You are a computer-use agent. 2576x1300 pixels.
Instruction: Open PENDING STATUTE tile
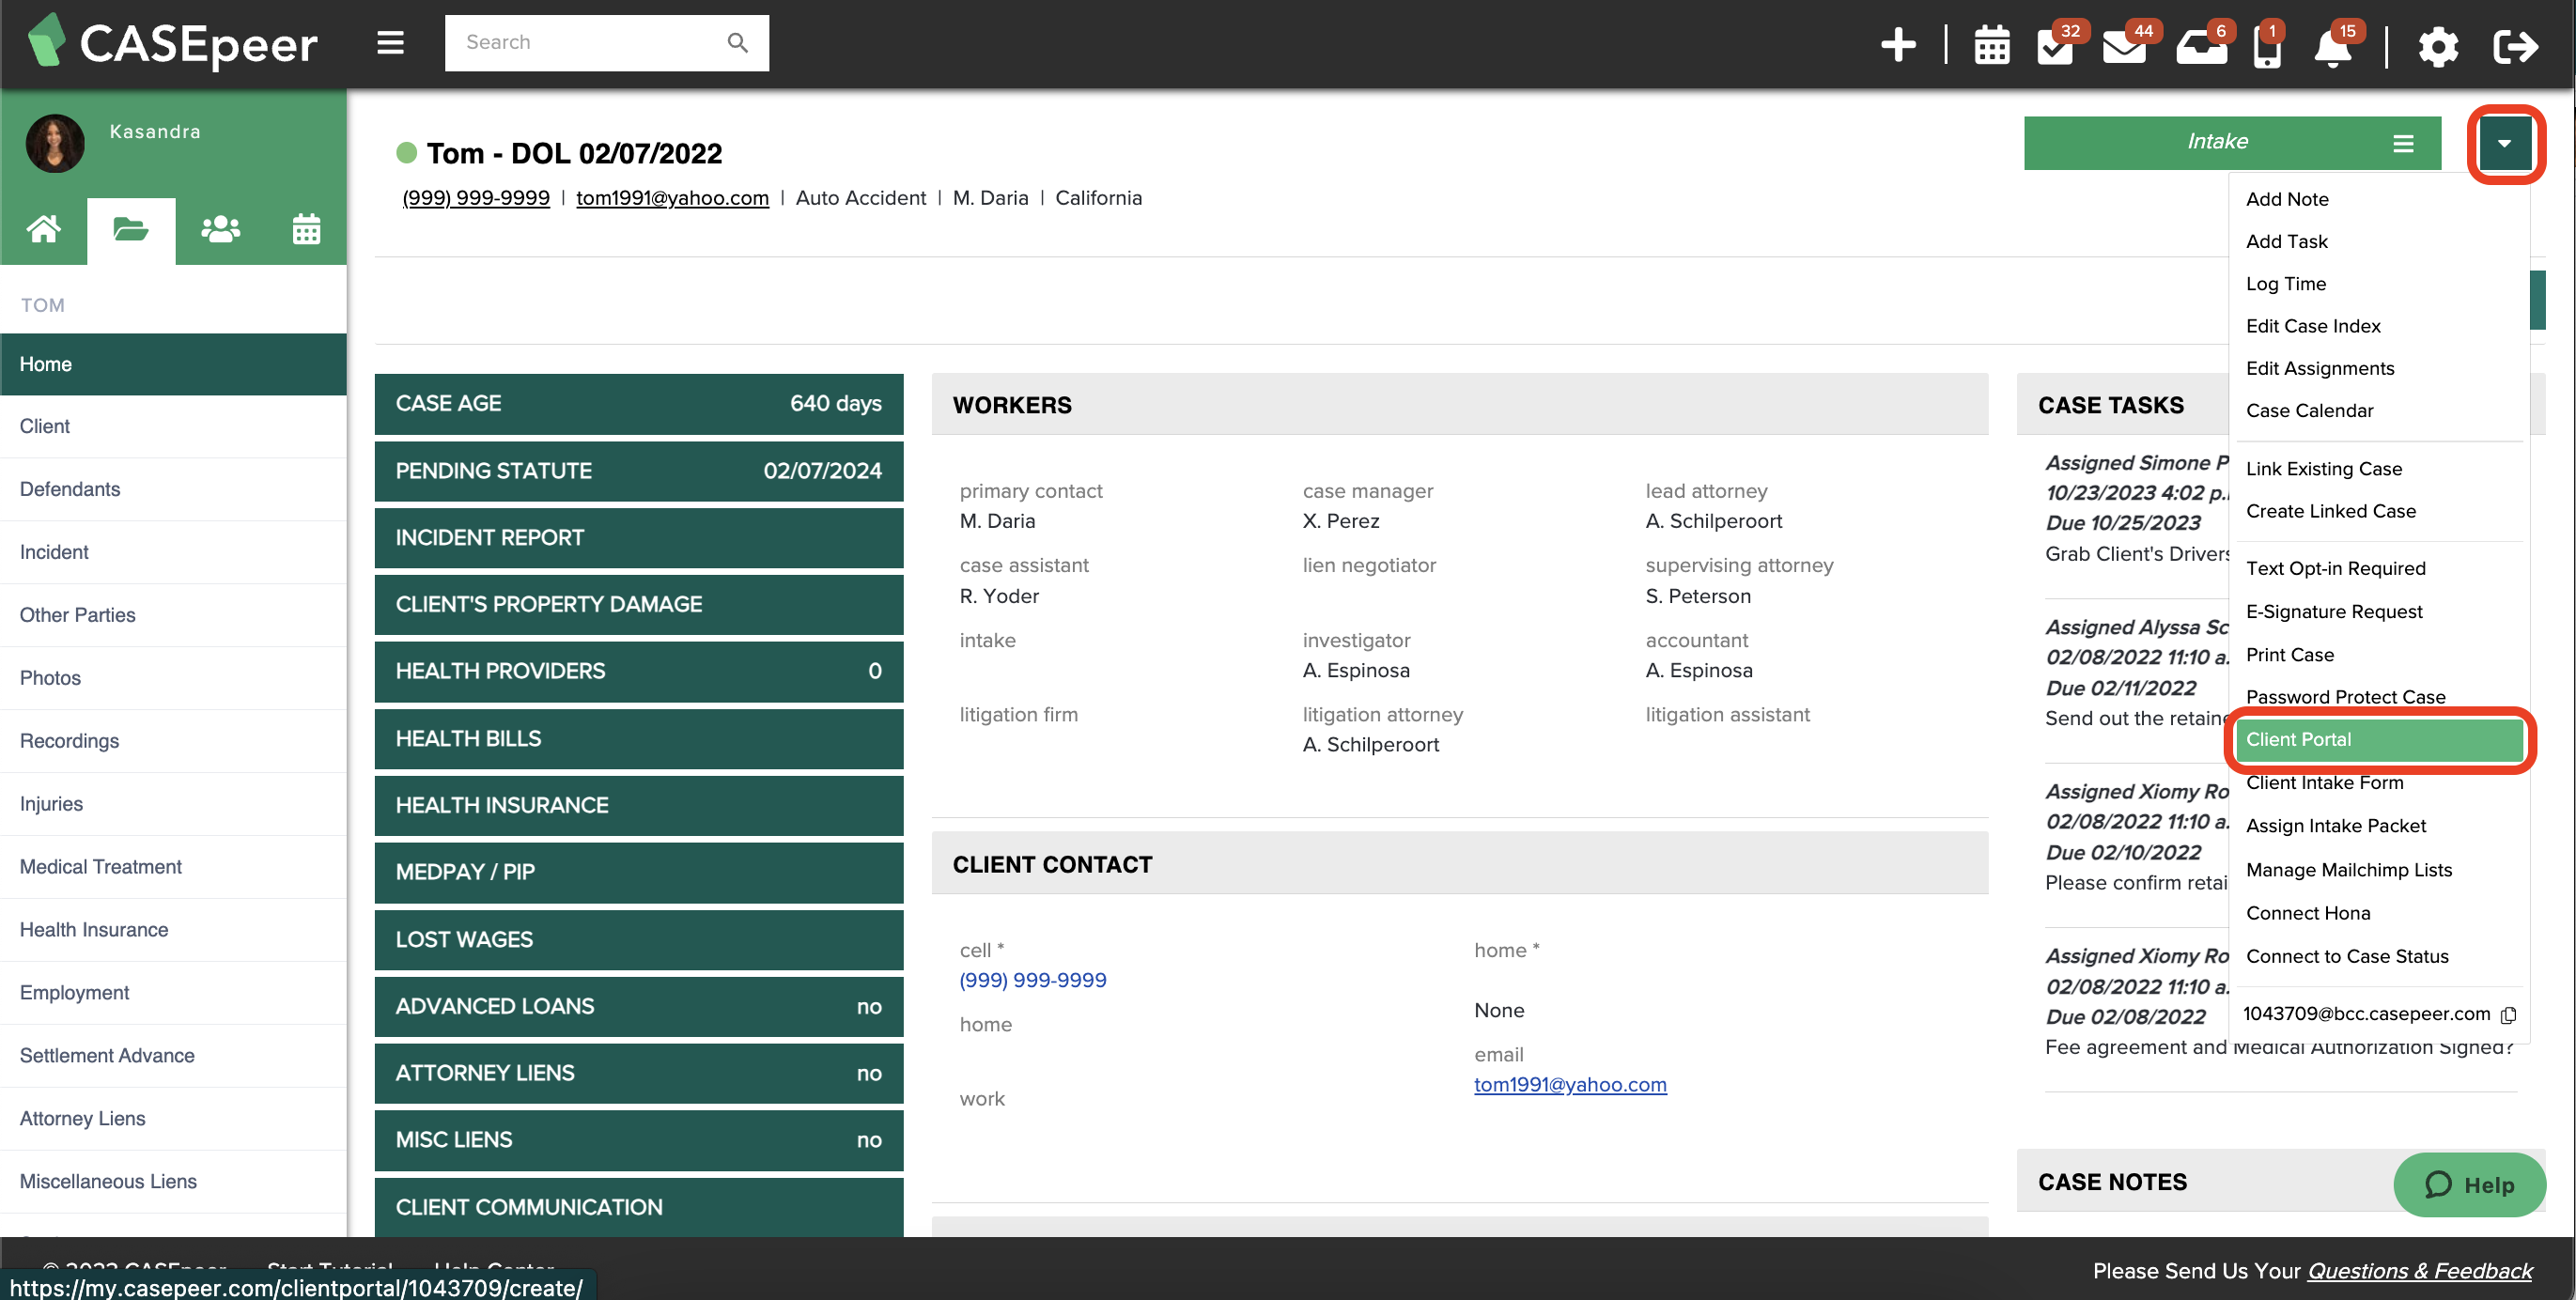click(x=638, y=470)
